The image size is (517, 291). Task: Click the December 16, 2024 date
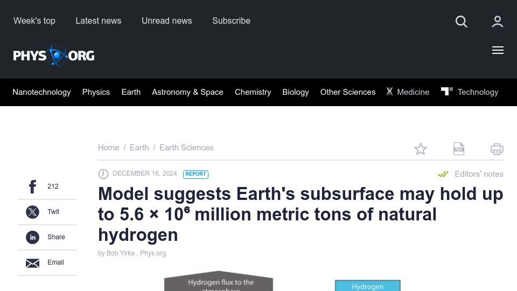click(x=145, y=174)
